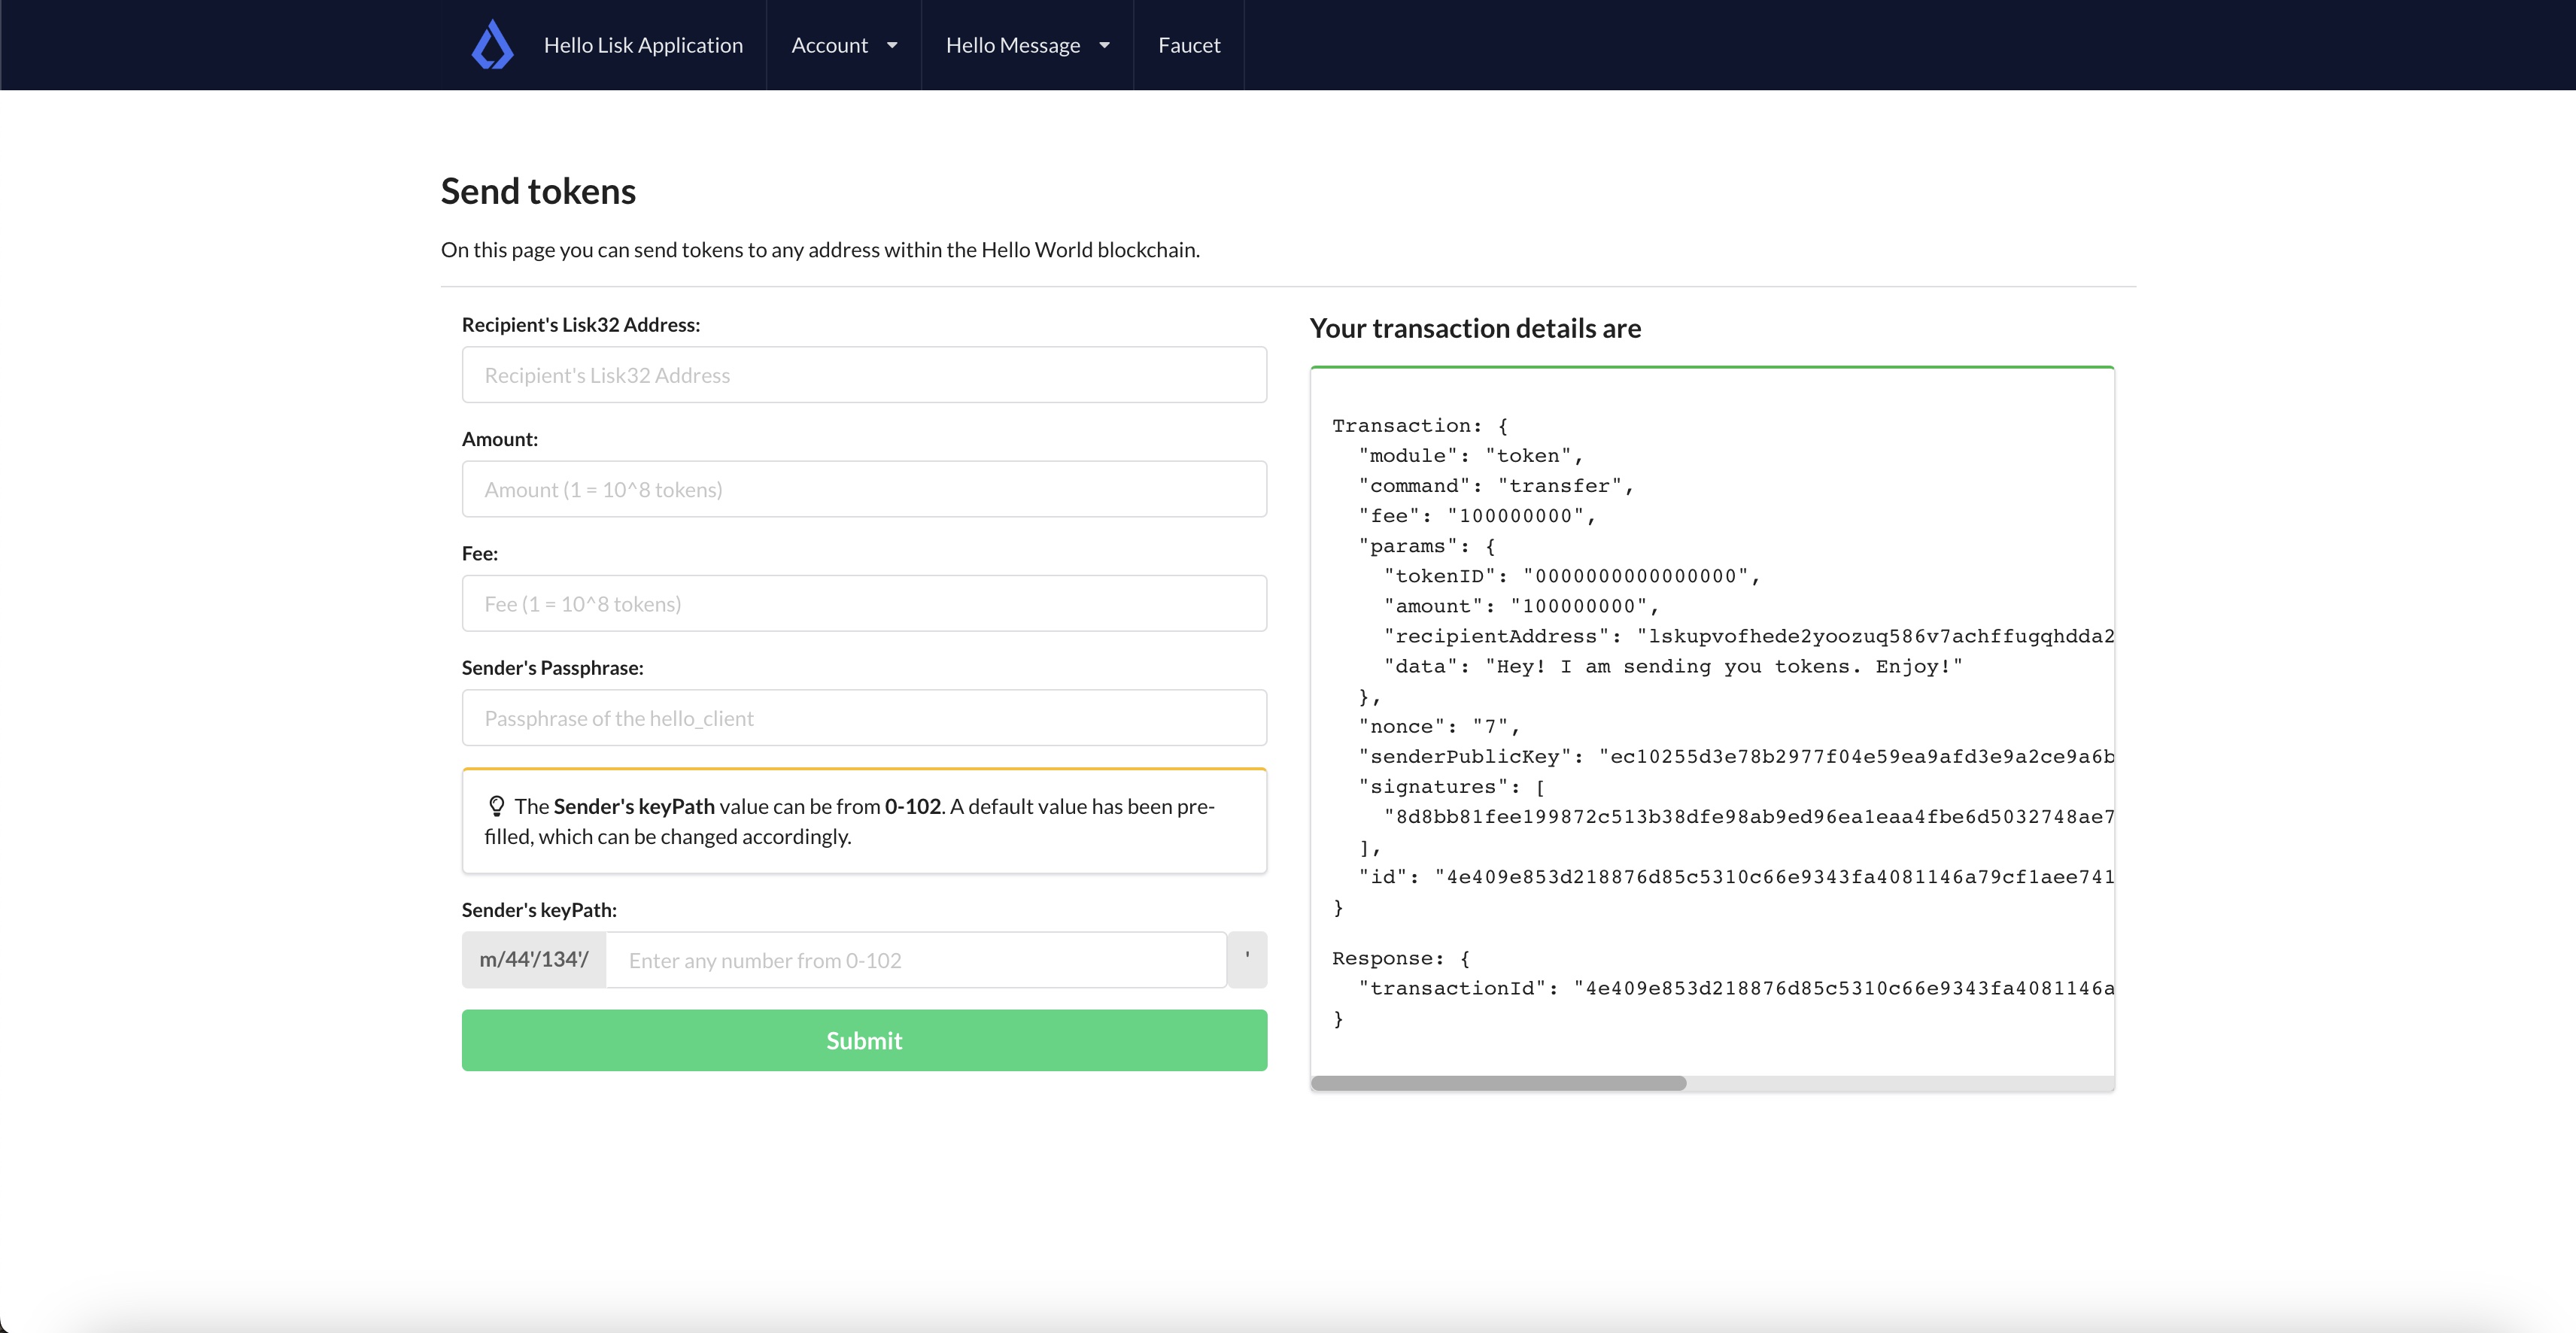Click the Send tokens page heading
Viewport: 2576px width, 1333px height.
tap(538, 190)
